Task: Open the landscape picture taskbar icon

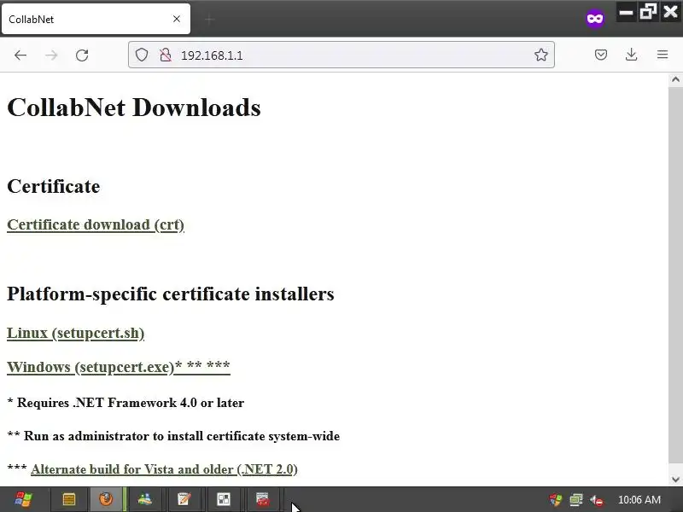Action: pyautogui.click(x=144, y=499)
